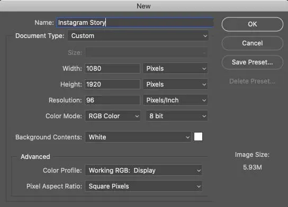Viewport: 288px width, 207px height.
Task: Cancel the new document dialog
Action: [252, 43]
